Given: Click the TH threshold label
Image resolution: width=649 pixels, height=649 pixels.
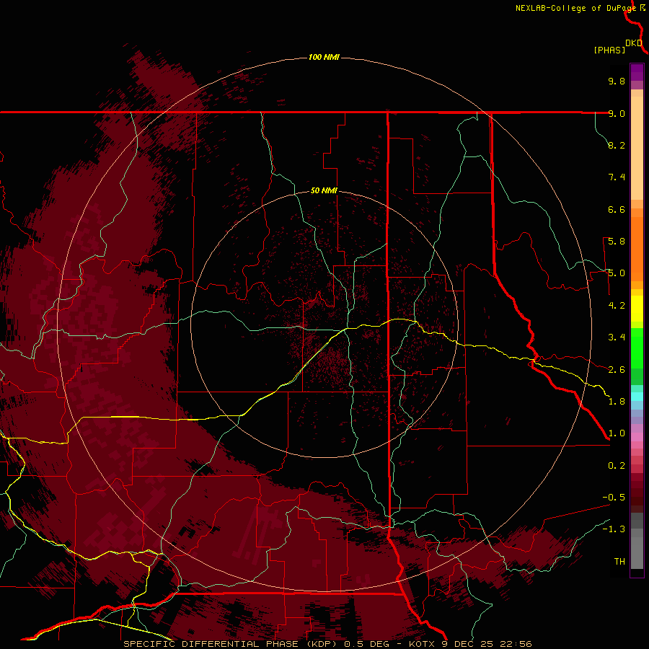Looking at the screenshot, I should pos(619,562).
